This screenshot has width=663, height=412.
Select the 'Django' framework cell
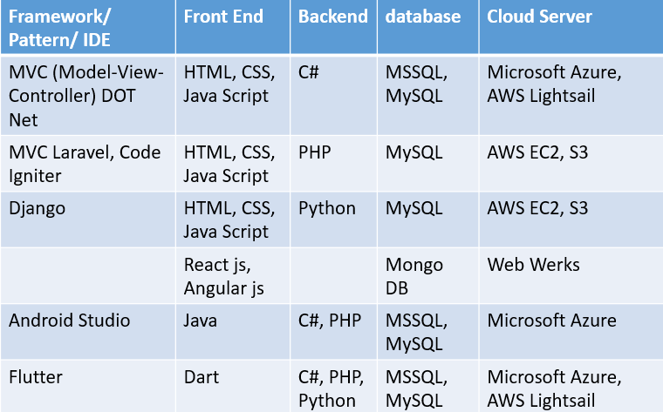pyautogui.click(x=88, y=220)
